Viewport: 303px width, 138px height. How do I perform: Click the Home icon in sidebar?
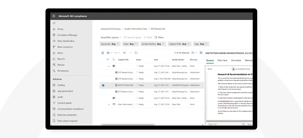point(54,29)
